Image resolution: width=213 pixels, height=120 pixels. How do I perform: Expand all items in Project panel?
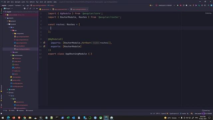28,8
